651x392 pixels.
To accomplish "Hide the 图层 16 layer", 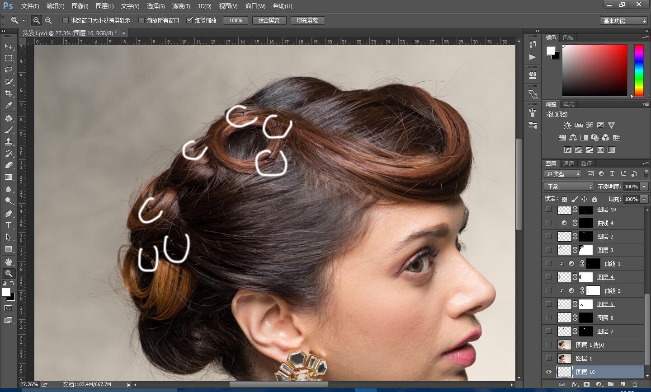I will 549,372.
